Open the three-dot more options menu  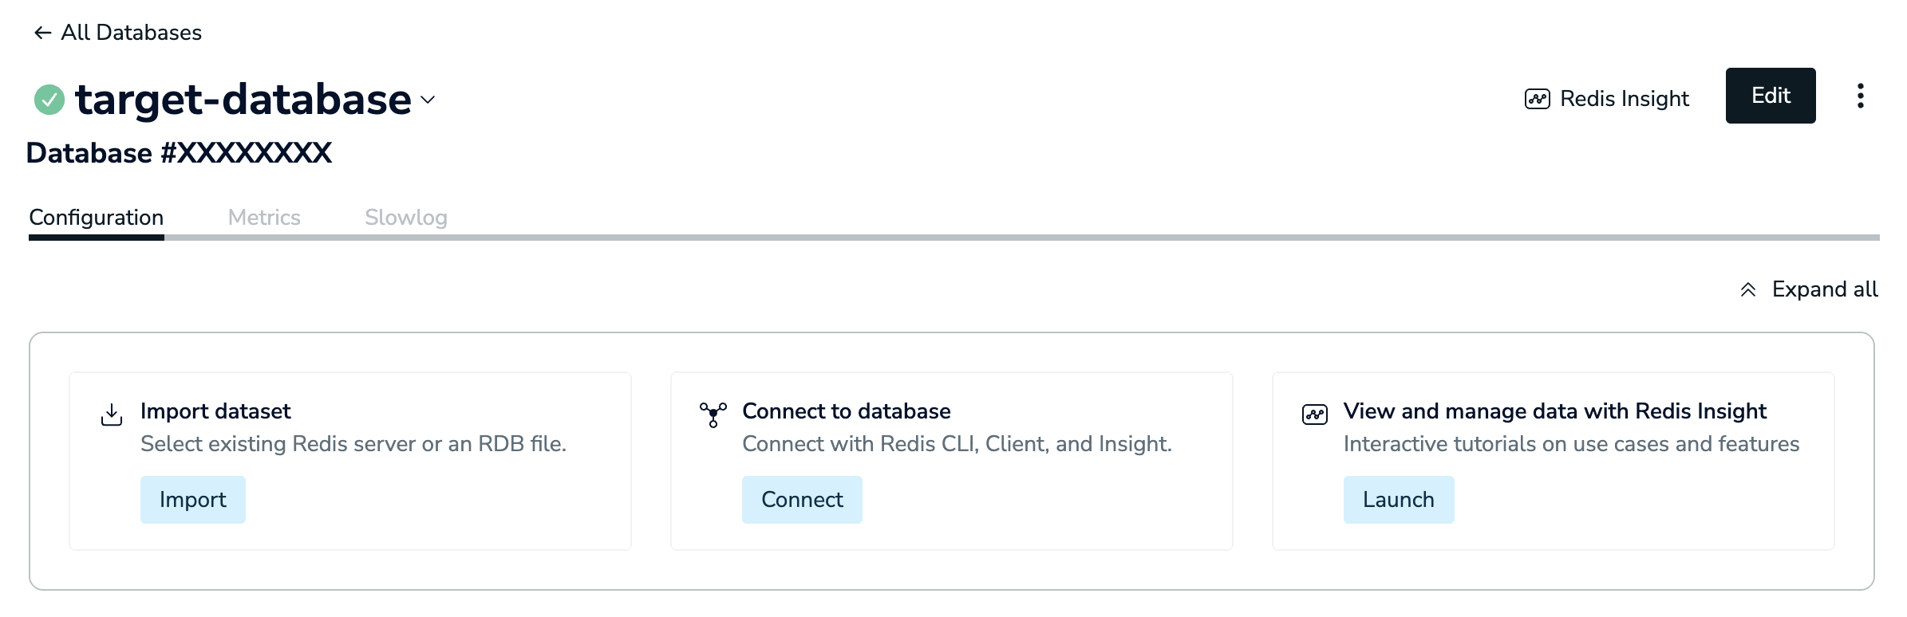[x=1860, y=96]
